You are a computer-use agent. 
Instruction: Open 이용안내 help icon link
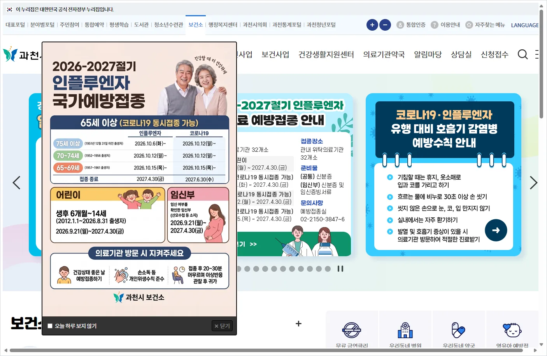445,25
